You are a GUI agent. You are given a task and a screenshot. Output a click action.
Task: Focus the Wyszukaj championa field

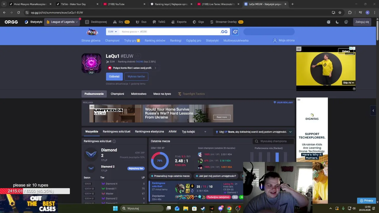[273, 141]
